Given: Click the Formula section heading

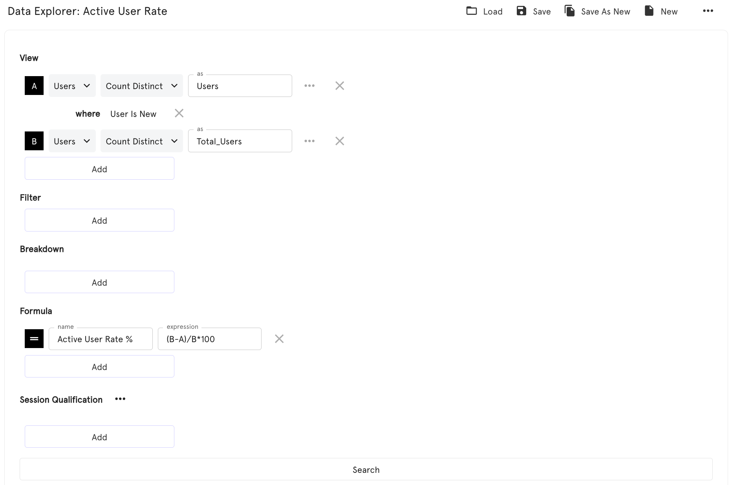Looking at the screenshot, I should click(36, 311).
